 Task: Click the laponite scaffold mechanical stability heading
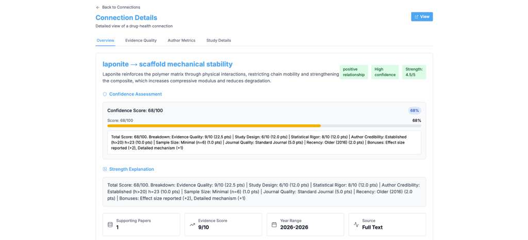[x=168, y=64]
